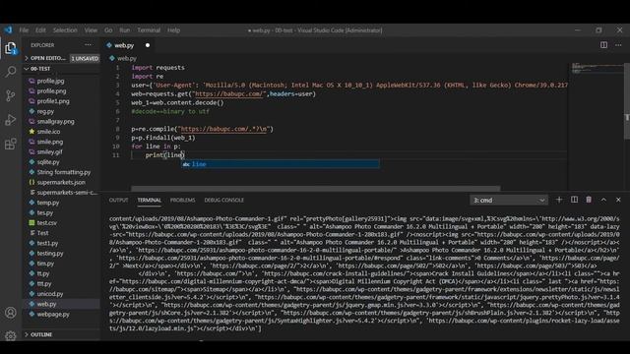Open the Search view icon
This screenshot has width=630, height=354.
11,72
